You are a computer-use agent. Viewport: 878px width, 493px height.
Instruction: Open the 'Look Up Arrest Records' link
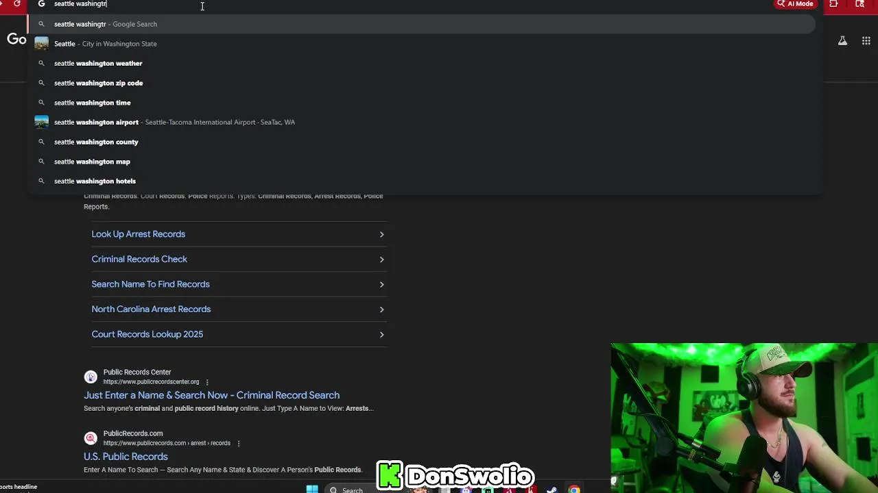pyautogui.click(x=139, y=234)
